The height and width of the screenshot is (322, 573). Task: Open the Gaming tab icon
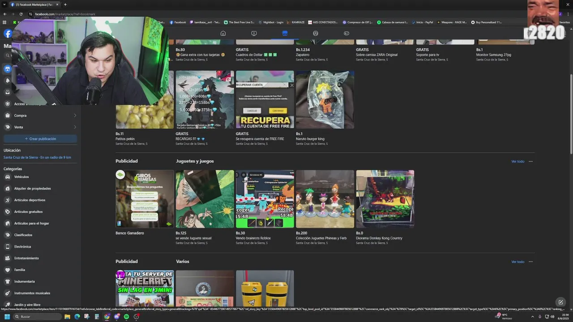pyautogui.click(x=346, y=33)
